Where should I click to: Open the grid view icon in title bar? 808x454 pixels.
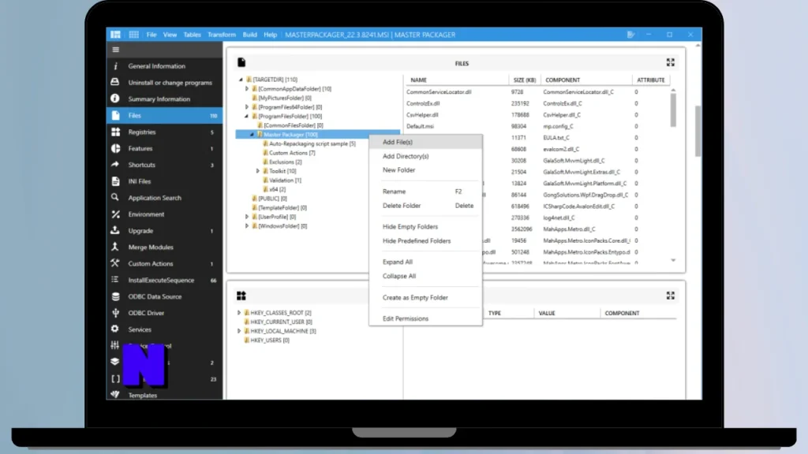[134, 35]
